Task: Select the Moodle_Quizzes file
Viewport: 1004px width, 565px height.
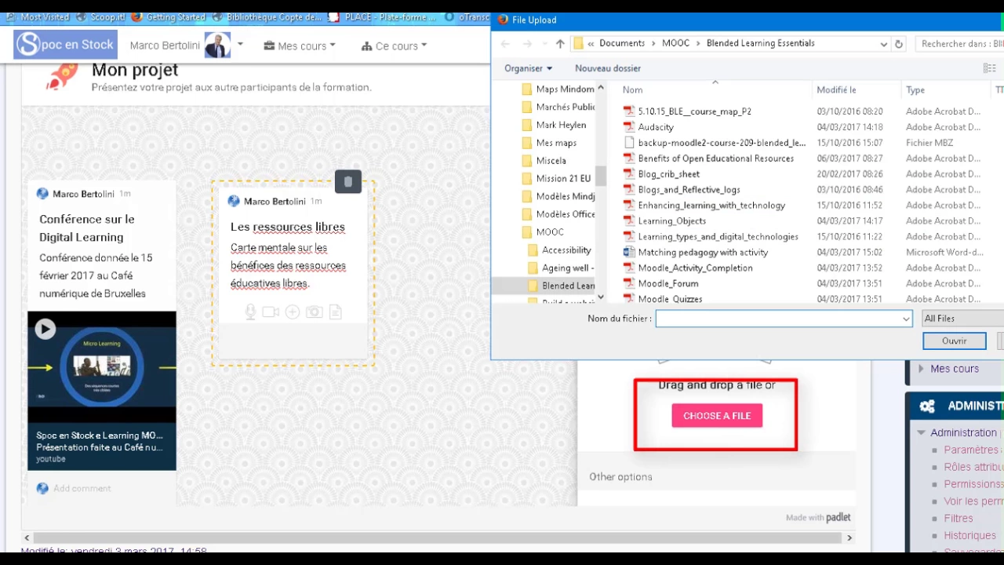Action: (x=670, y=299)
